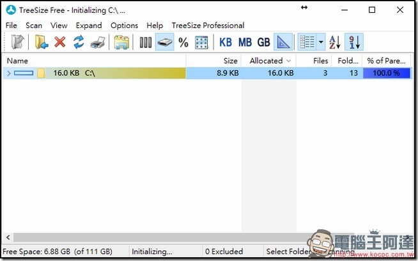Toggle the automatic units triangle icon

(x=283, y=42)
